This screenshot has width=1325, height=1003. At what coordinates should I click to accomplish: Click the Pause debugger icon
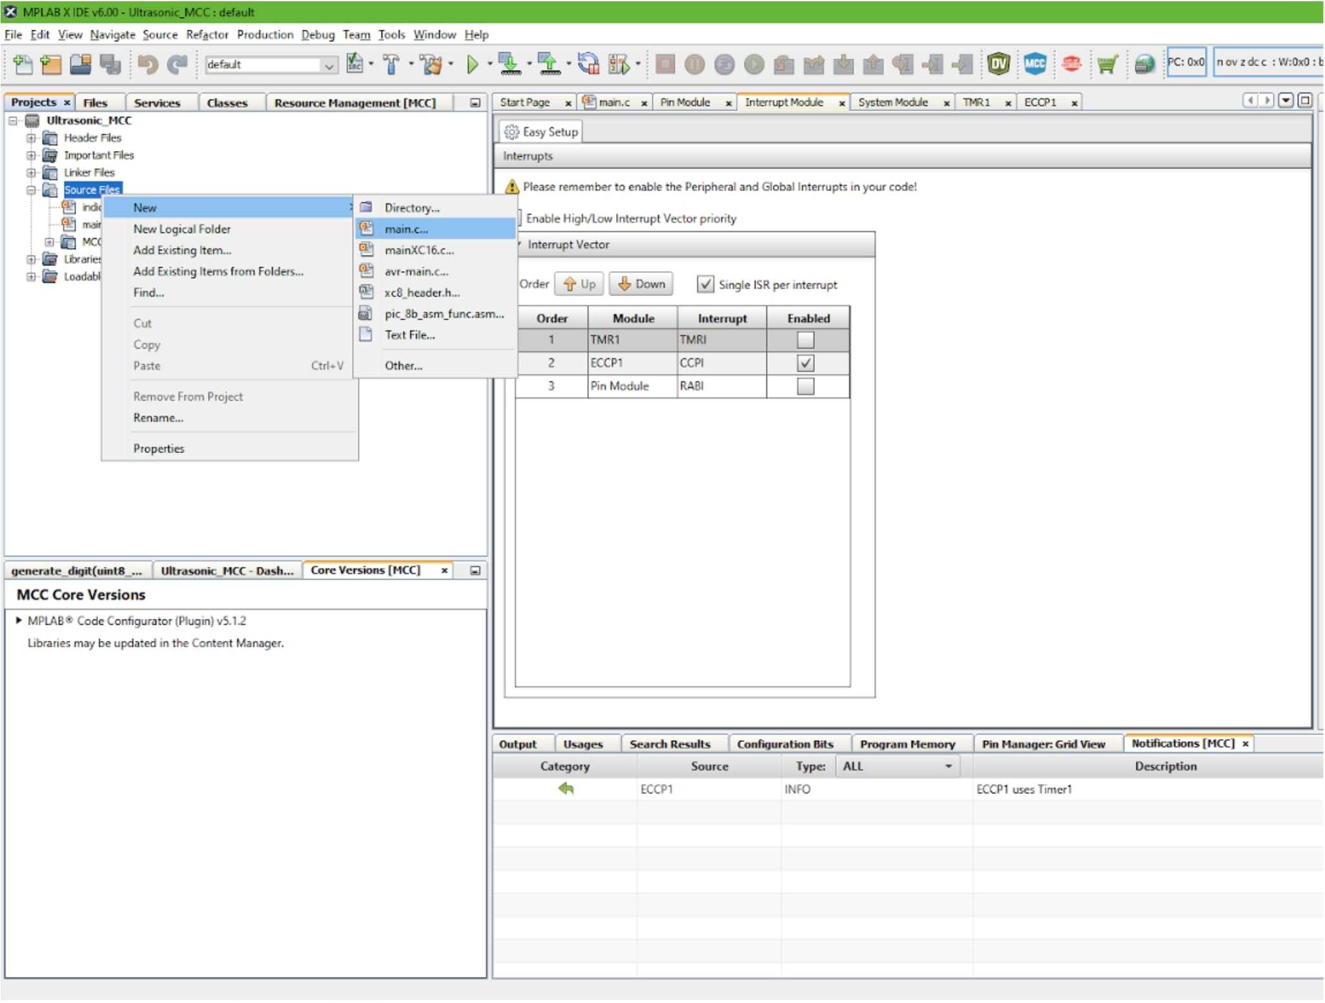point(695,64)
